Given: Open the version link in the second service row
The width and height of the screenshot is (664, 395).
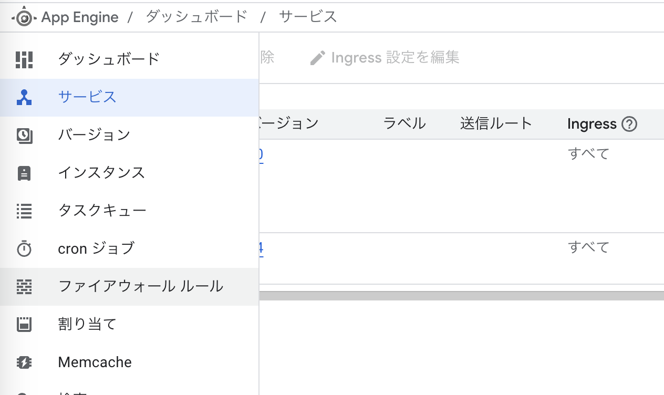Looking at the screenshot, I should (x=262, y=247).
